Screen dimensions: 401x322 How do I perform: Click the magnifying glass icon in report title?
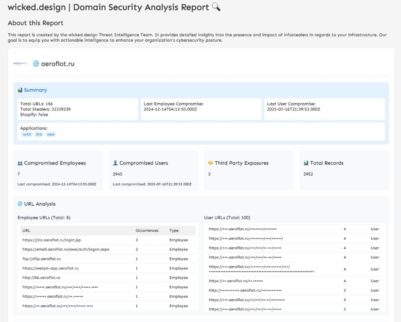pos(216,7)
